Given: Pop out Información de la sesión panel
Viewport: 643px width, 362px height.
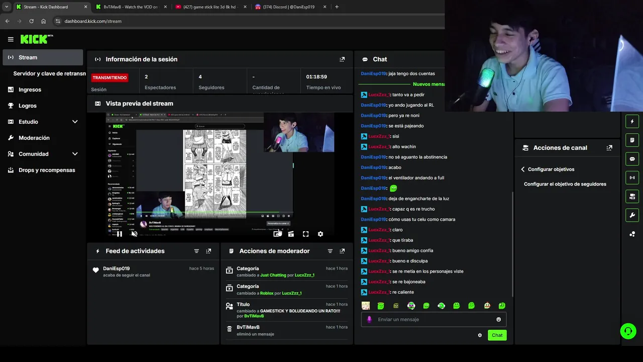Looking at the screenshot, I should coord(342,59).
